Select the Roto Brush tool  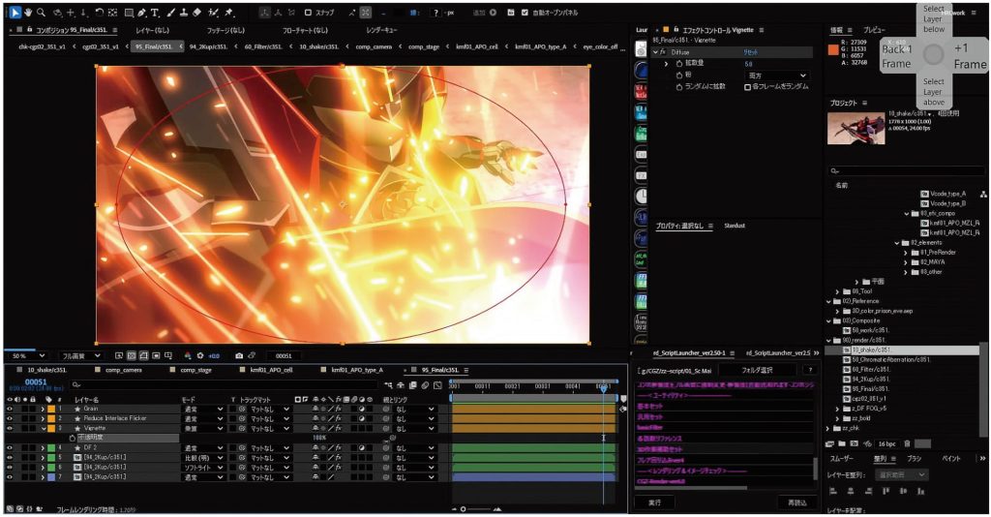[214, 12]
